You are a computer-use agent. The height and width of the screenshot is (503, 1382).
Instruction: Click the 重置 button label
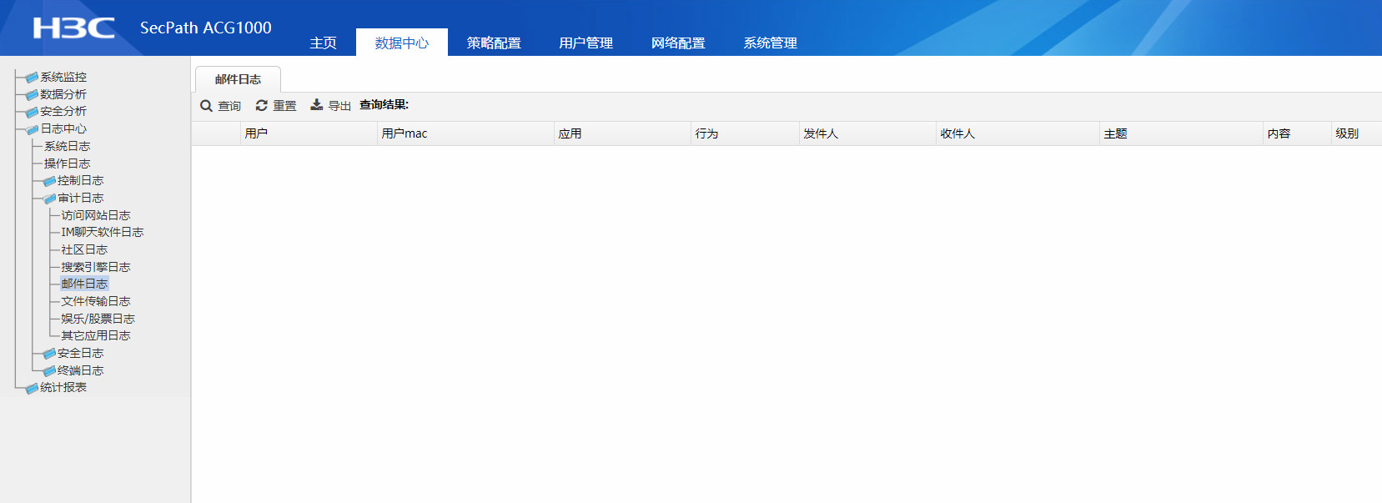pos(284,106)
